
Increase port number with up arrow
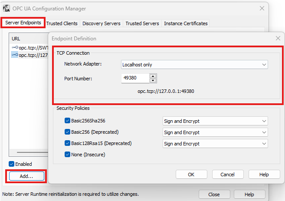152,76
